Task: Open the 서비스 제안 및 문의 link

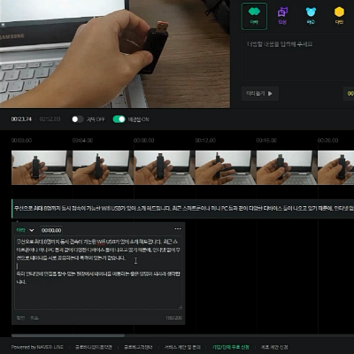Action: (x=182, y=347)
